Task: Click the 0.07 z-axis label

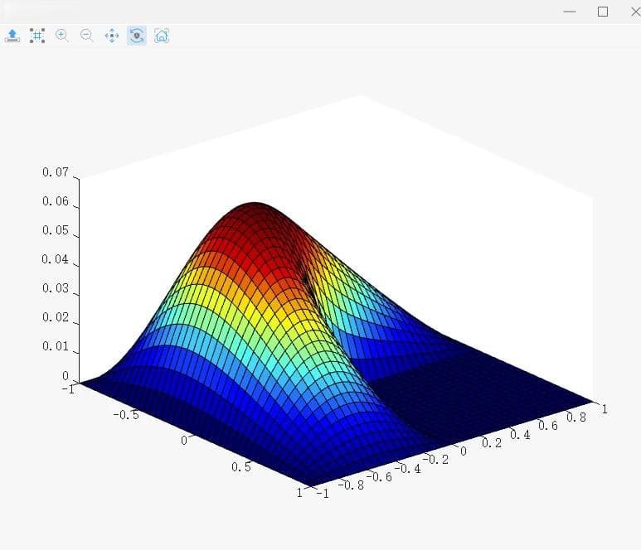Action: pyautogui.click(x=56, y=172)
